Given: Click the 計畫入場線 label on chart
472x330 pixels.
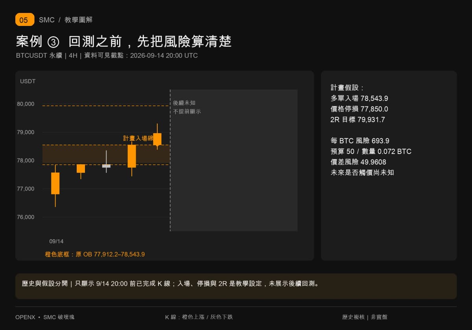Looking at the screenshot, I should 138,138.
